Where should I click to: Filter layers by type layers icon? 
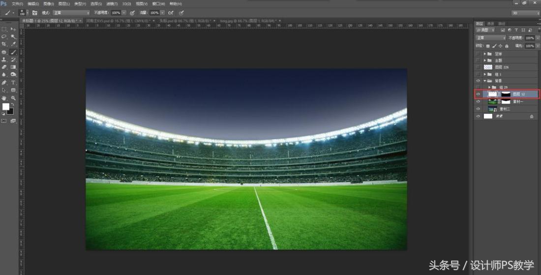(x=516, y=31)
